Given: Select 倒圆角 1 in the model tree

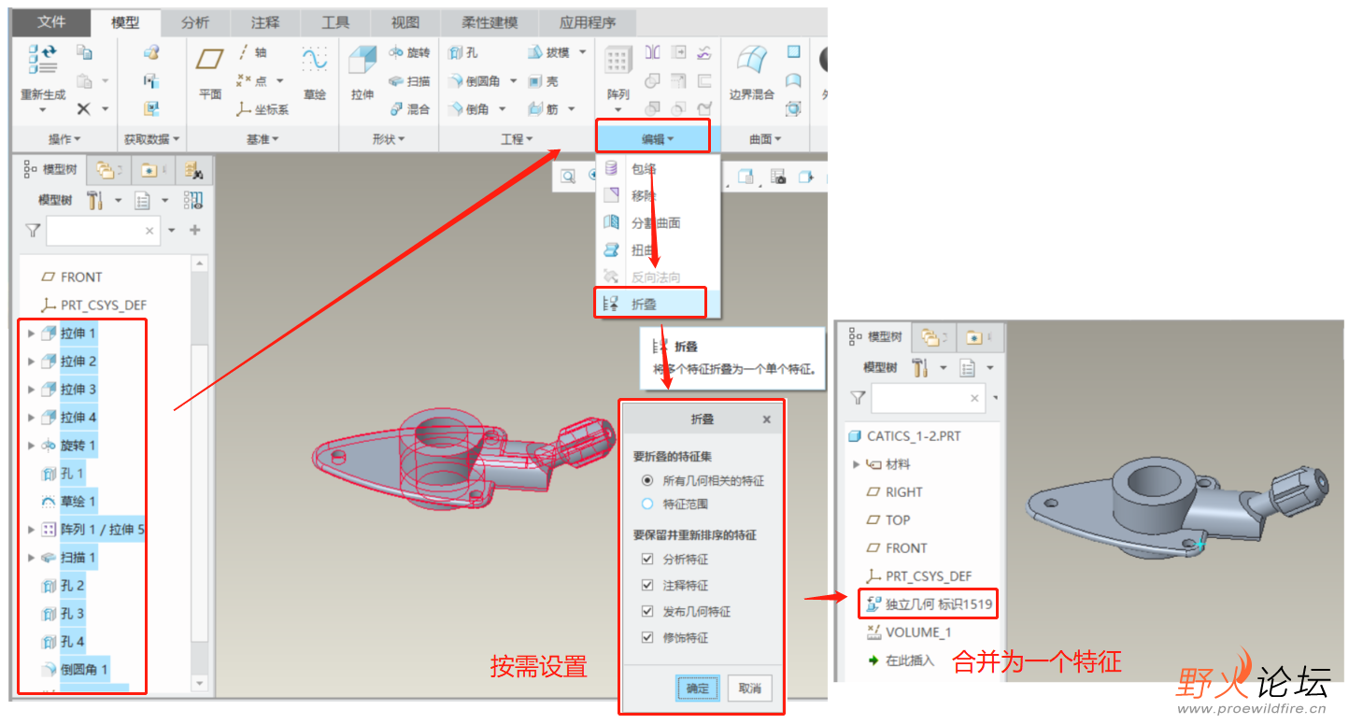Looking at the screenshot, I should click(x=75, y=670).
